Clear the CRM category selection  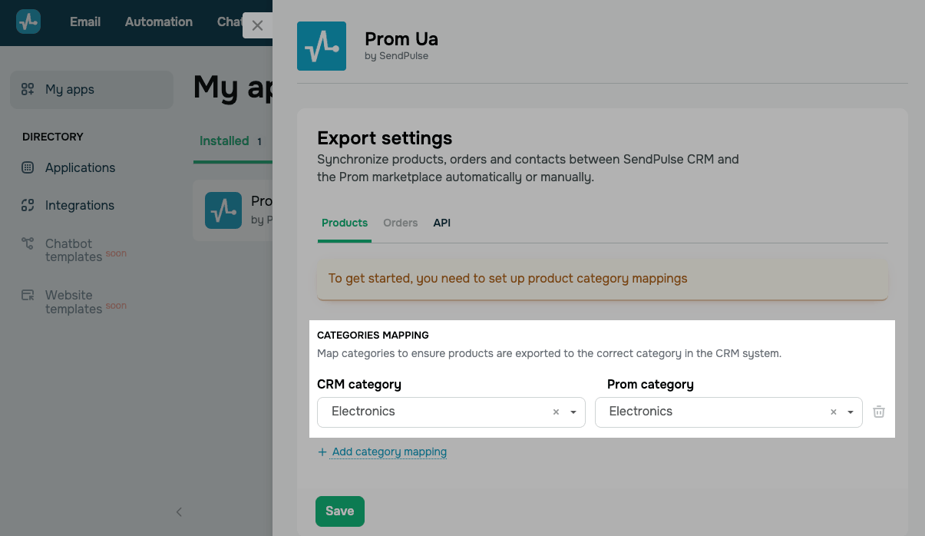[556, 412]
